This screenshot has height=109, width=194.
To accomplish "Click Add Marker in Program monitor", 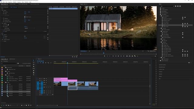I will pyautogui.click(x=105, y=56).
